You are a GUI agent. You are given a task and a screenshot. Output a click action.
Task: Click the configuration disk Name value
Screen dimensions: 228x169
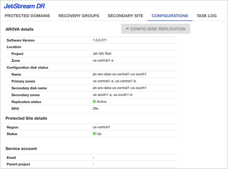coord(119,74)
